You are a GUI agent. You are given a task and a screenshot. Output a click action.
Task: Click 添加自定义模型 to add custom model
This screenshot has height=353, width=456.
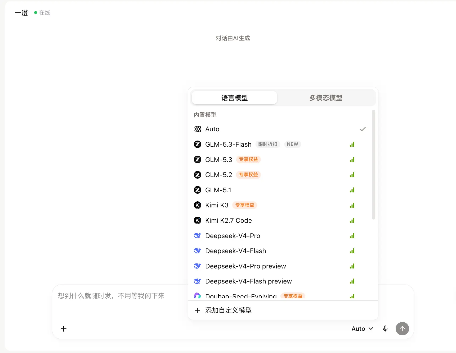pos(283,310)
